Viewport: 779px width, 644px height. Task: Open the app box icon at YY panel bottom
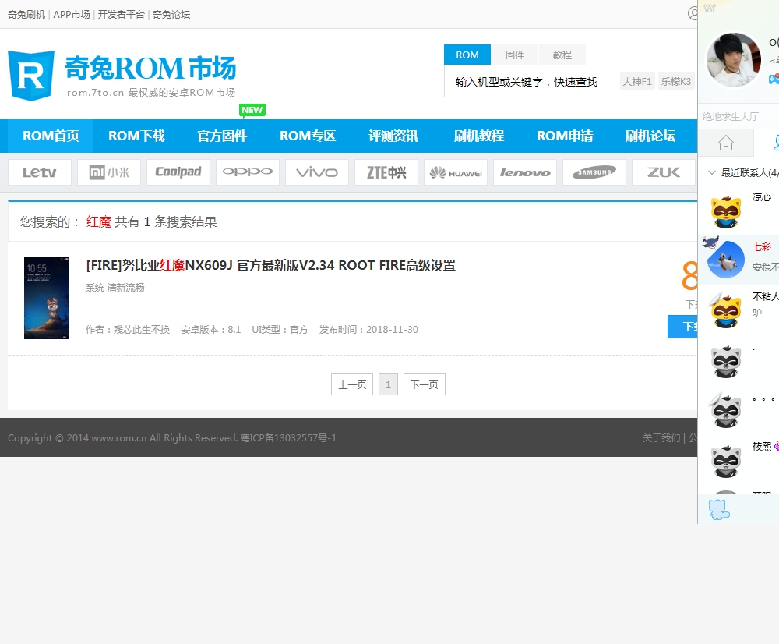click(x=718, y=510)
